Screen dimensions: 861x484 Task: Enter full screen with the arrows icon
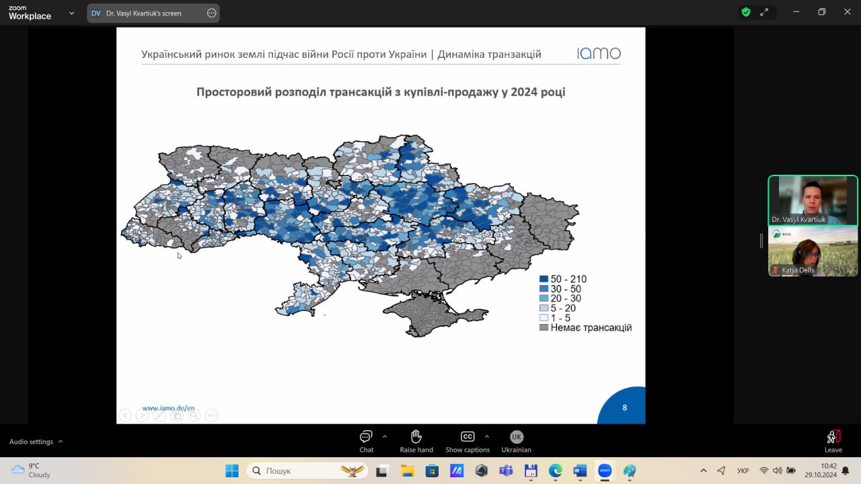764,12
